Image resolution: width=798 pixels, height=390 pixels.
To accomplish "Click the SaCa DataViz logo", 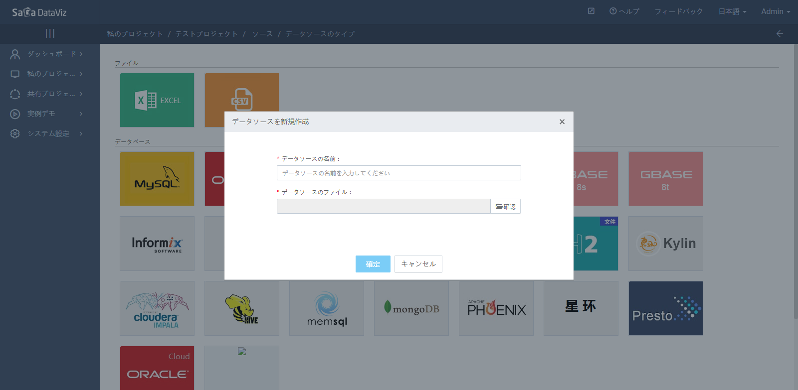I will pos(39,12).
